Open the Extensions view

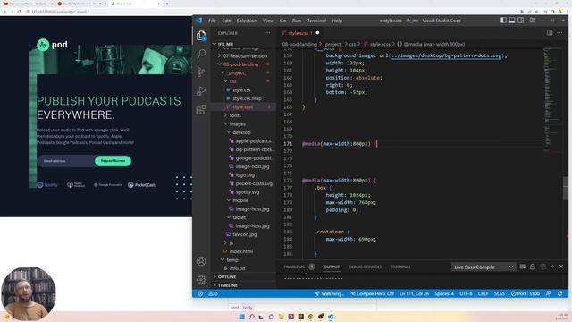click(201, 109)
